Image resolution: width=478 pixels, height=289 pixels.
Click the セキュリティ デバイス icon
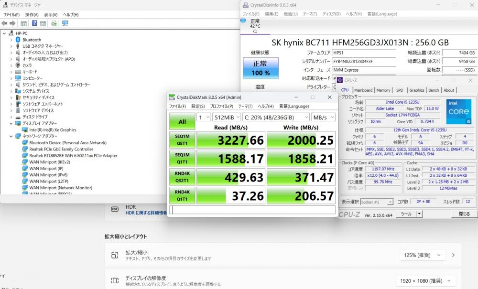tap(18, 97)
